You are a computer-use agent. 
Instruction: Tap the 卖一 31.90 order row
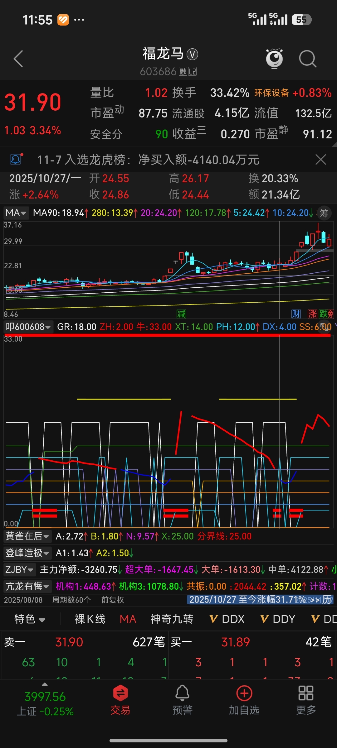coord(85,642)
